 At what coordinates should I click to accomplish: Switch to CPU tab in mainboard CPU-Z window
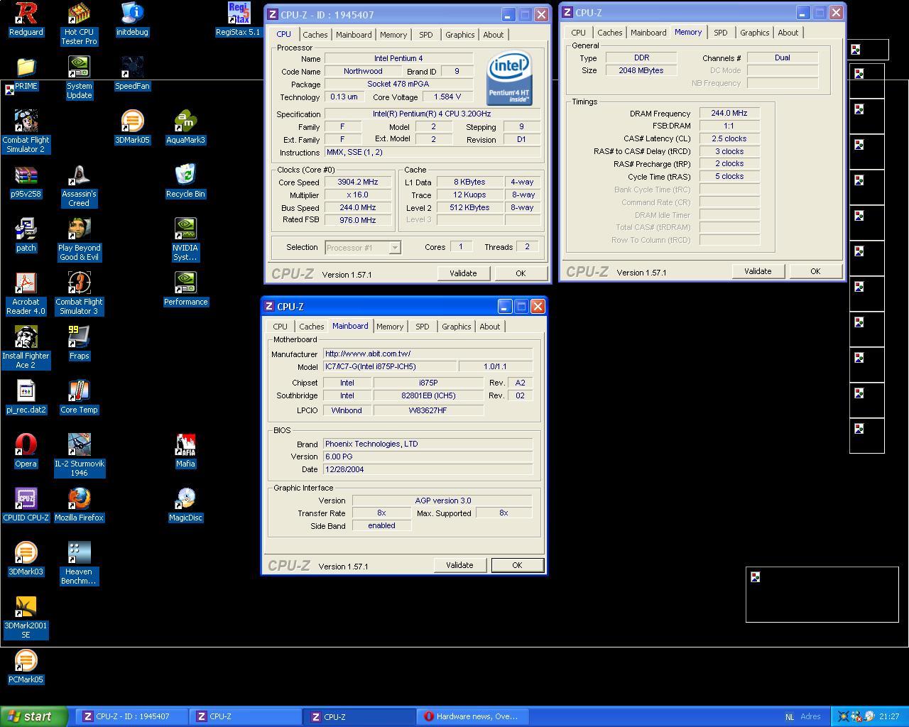(280, 327)
